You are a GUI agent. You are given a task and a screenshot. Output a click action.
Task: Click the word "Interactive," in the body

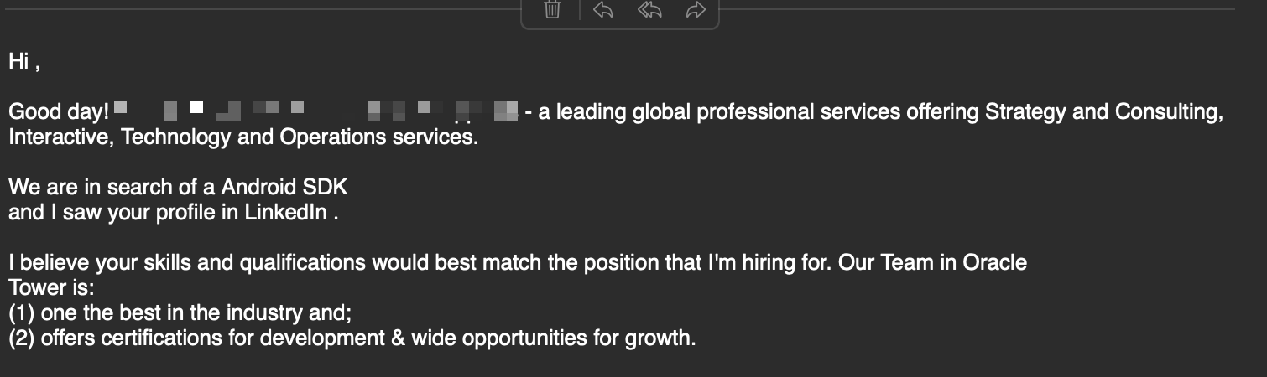[x=61, y=137]
